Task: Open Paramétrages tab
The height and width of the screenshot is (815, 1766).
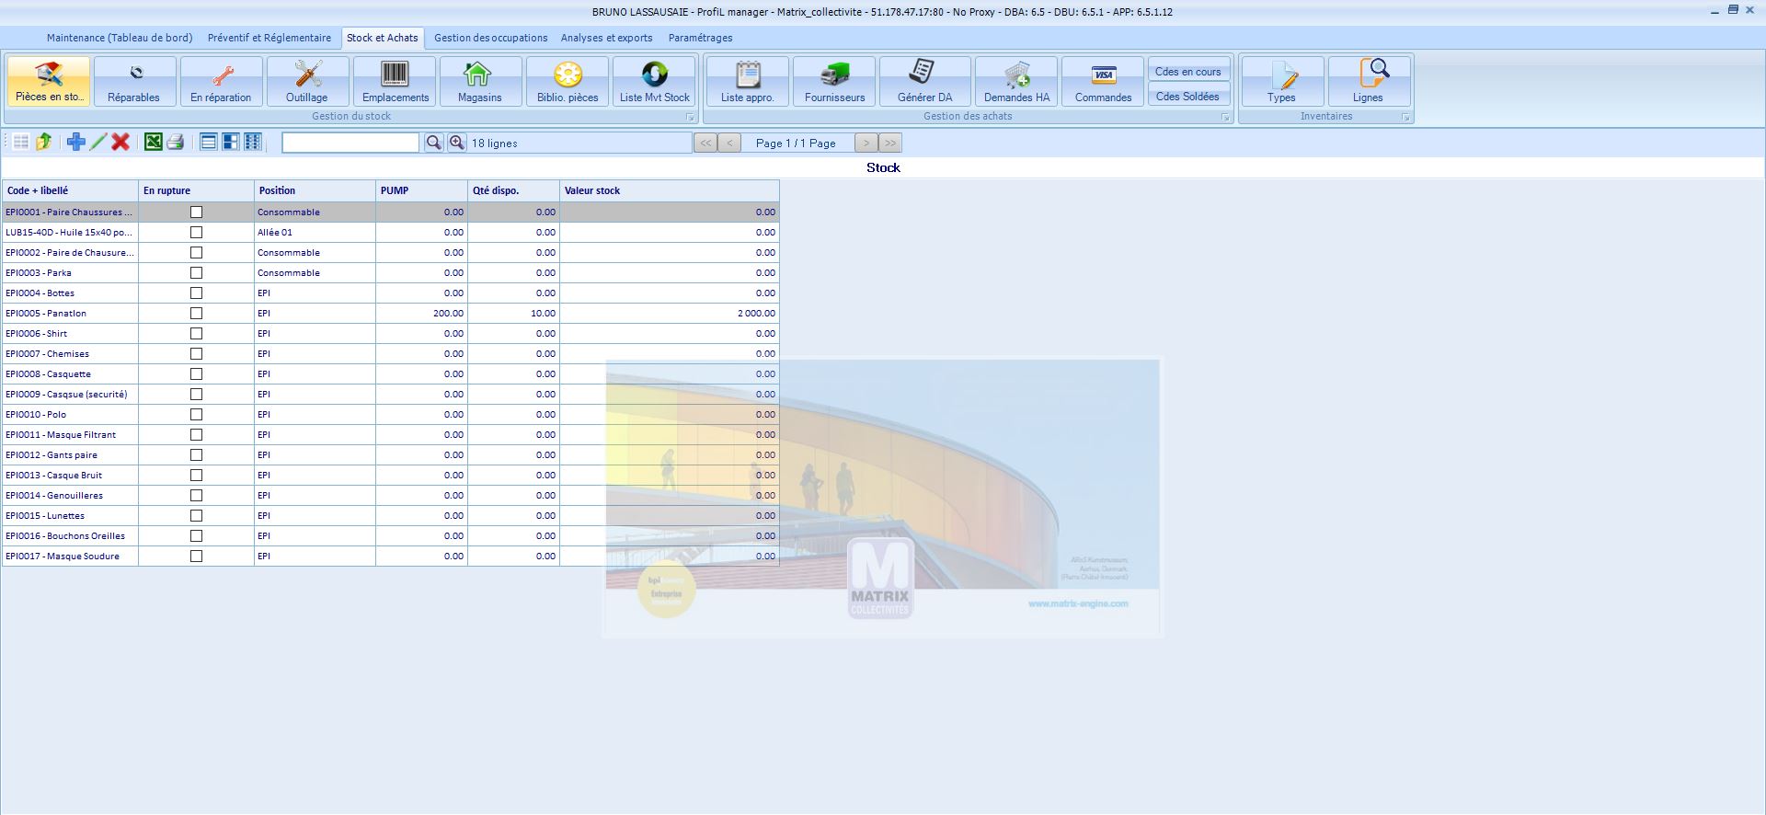Action: [701, 38]
